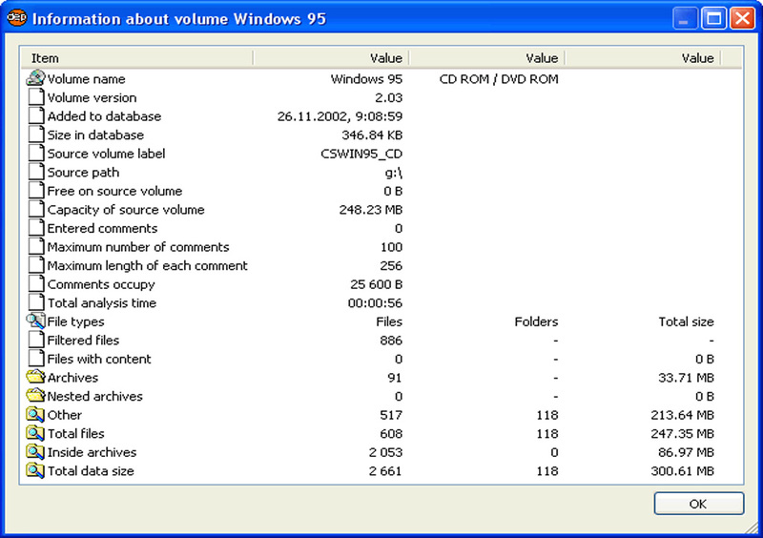
Task: Confirm the dialog with the OK button
Action: (698, 504)
